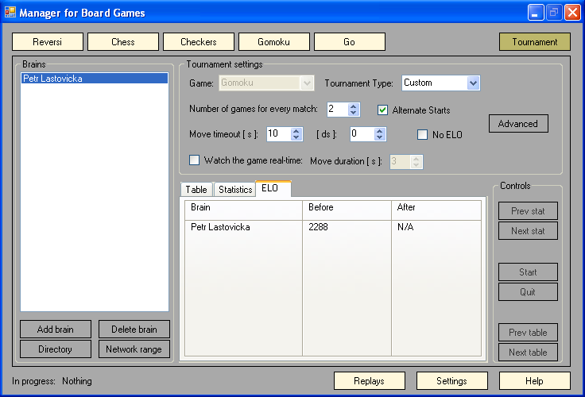585x397 pixels.
Task: Increase number of games per match
Action: pyautogui.click(x=354, y=106)
